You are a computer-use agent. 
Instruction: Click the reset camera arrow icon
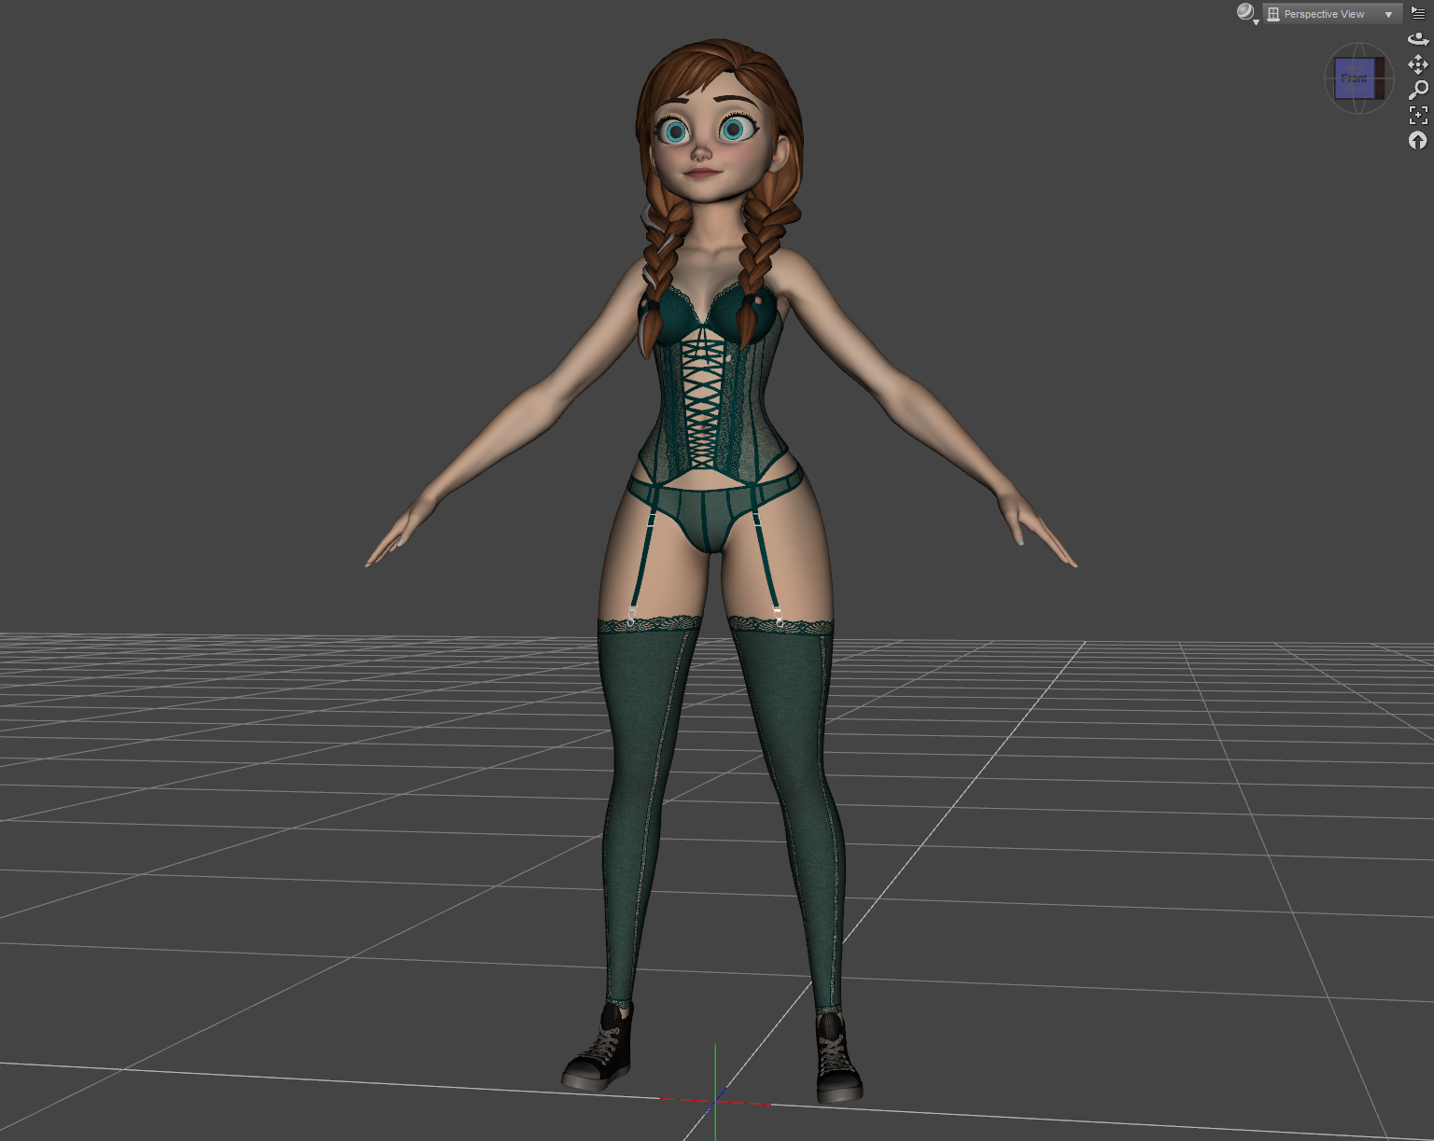[x=1418, y=140]
